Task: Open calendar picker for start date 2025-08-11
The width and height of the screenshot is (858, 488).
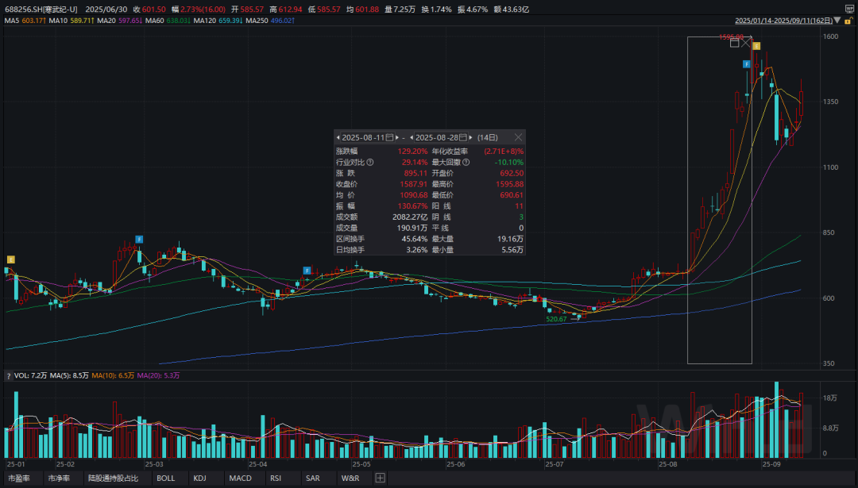Action: point(389,137)
